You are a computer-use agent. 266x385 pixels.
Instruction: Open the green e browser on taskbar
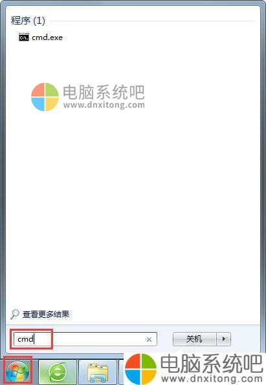pyautogui.click(x=58, y=372)
